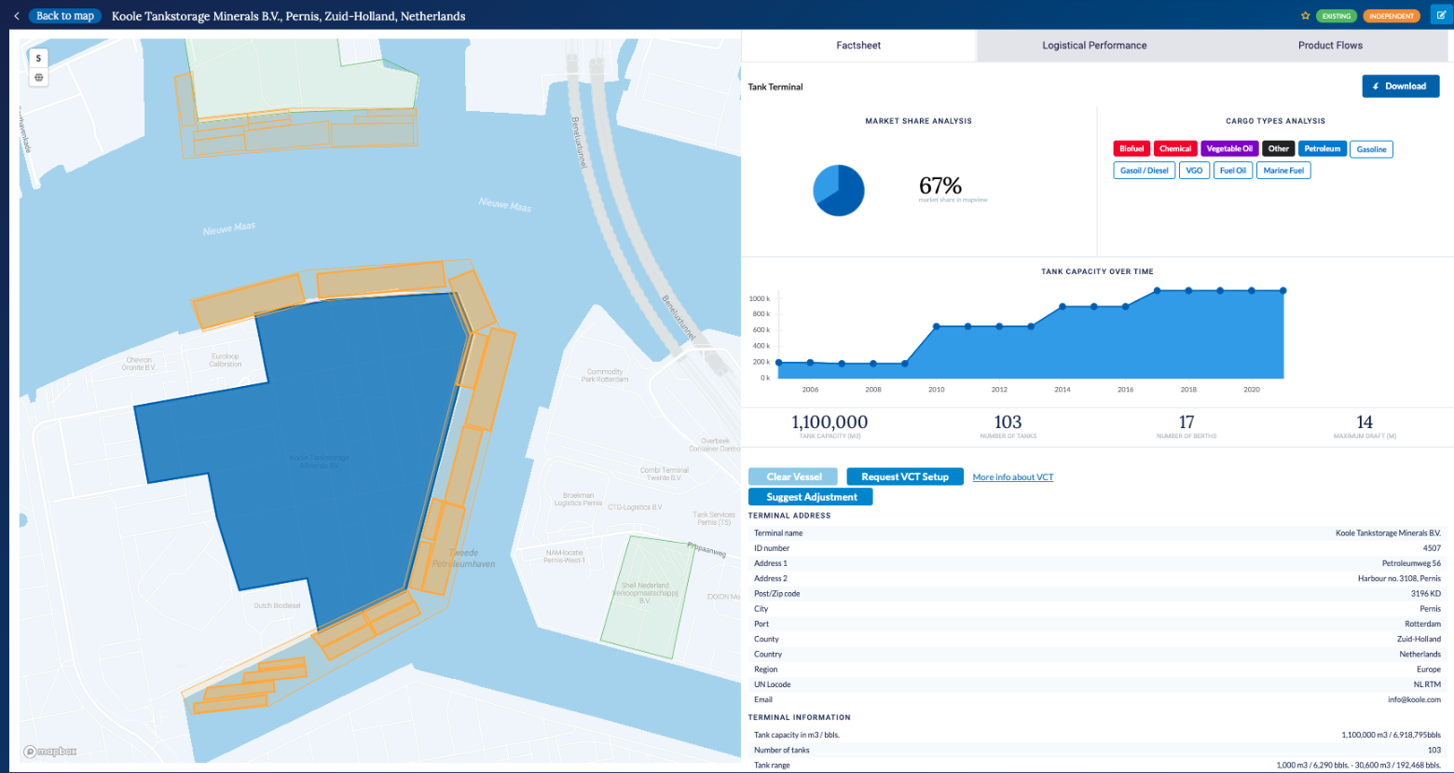Open the edit pencil icon in header
Image resolution: width=1454 pixels, height=773 pixels.
(x=1439, y=16)
